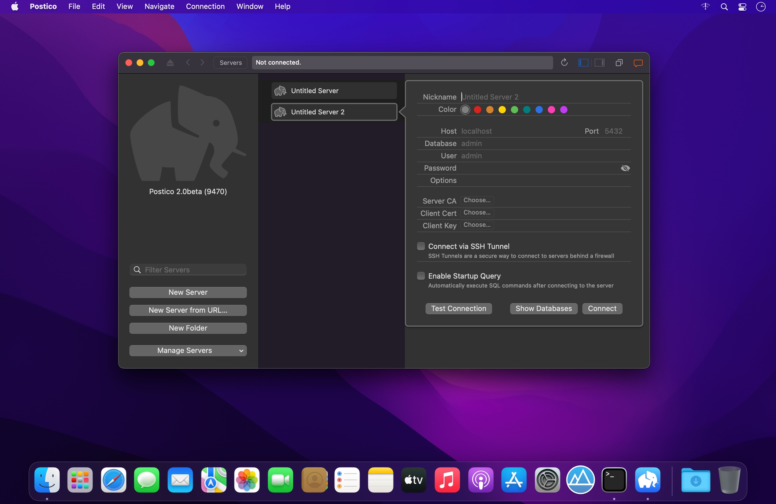Click the back navigation arrow
The image size is (776, 504).
coord(188,63)
